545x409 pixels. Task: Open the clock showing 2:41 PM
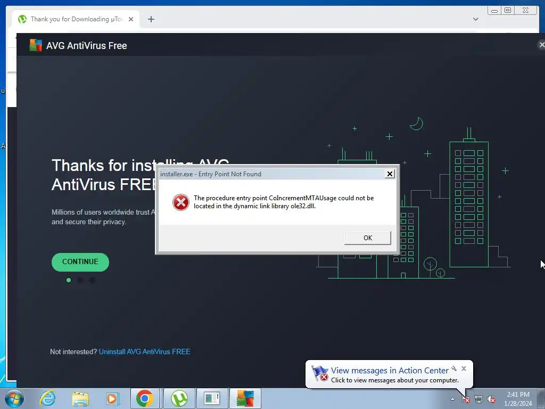(x=518, y=399)
